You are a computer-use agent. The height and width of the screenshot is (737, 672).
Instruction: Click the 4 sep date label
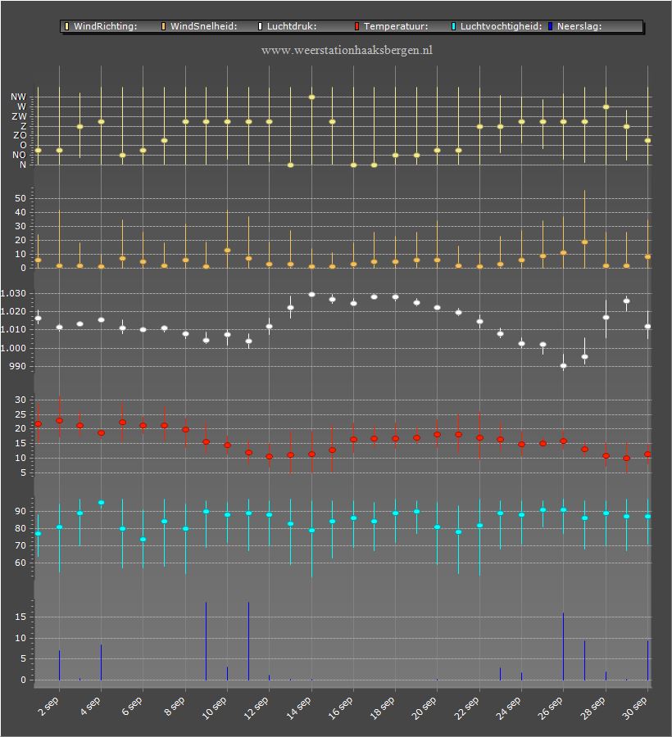click(x=90, y=707)
